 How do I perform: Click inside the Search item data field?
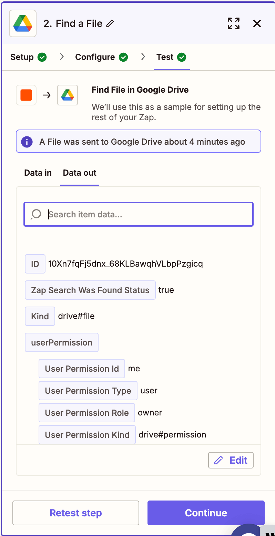click(x=138, y=214)
